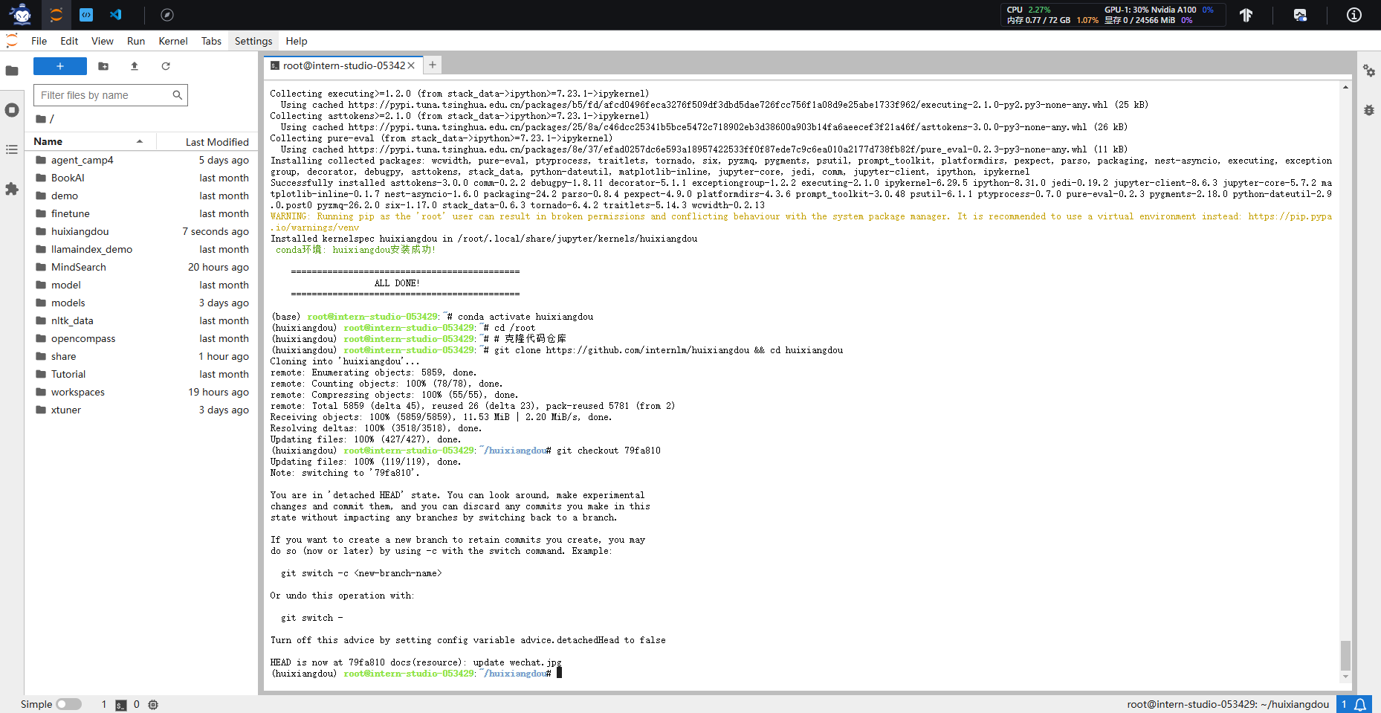Open the File menu
Screen dimensions: 1381x713
click(39, 41)
